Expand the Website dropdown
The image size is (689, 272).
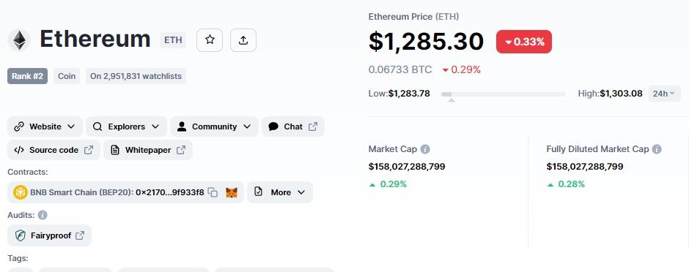click(x=45, y=126)
